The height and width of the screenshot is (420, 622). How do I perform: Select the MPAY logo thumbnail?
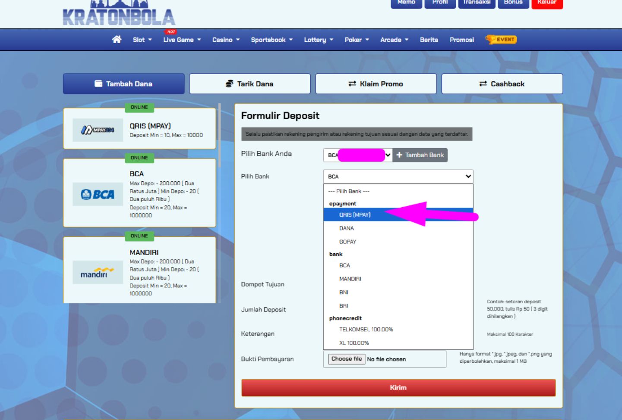click(98, 130)
